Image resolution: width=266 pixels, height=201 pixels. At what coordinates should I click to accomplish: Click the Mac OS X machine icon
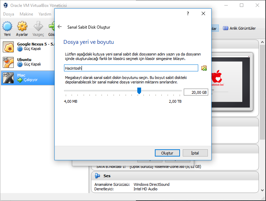[8, 78]
